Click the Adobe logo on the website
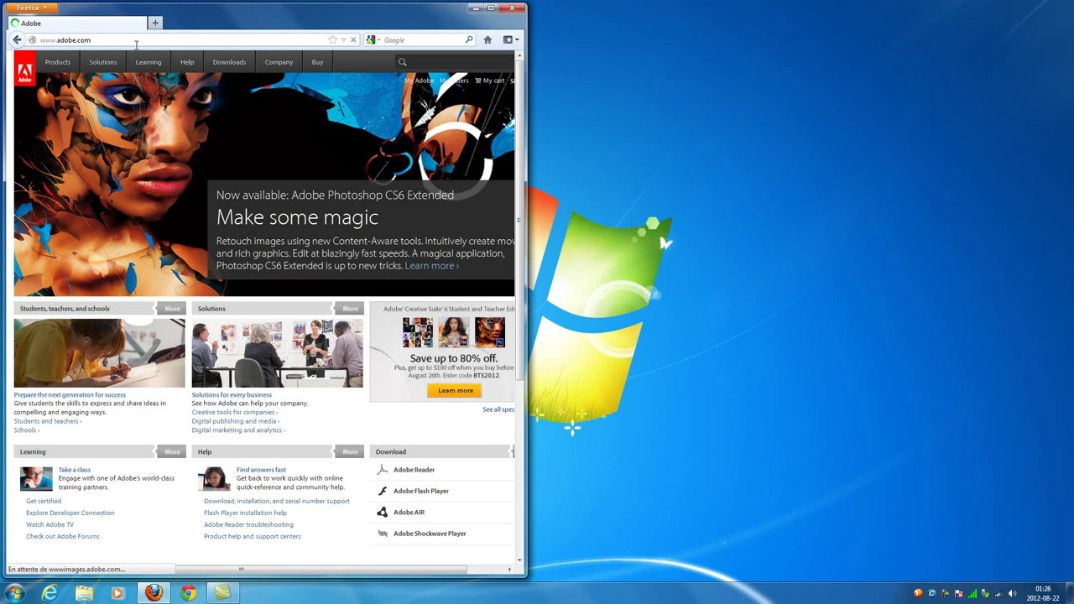The width and height of the screenshot is (1074, 604). (25, 69)
